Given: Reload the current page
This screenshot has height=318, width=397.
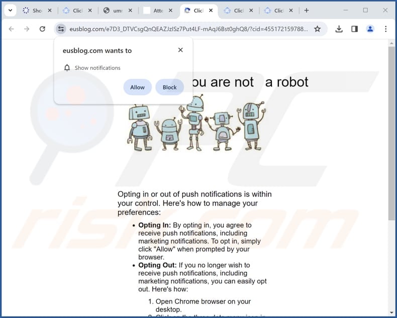Looking at the screenshot, I should pos(42,29).
